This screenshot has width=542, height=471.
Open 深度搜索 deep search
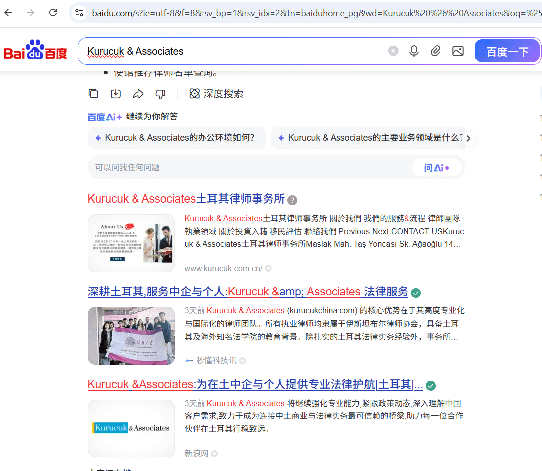[216, 94]
